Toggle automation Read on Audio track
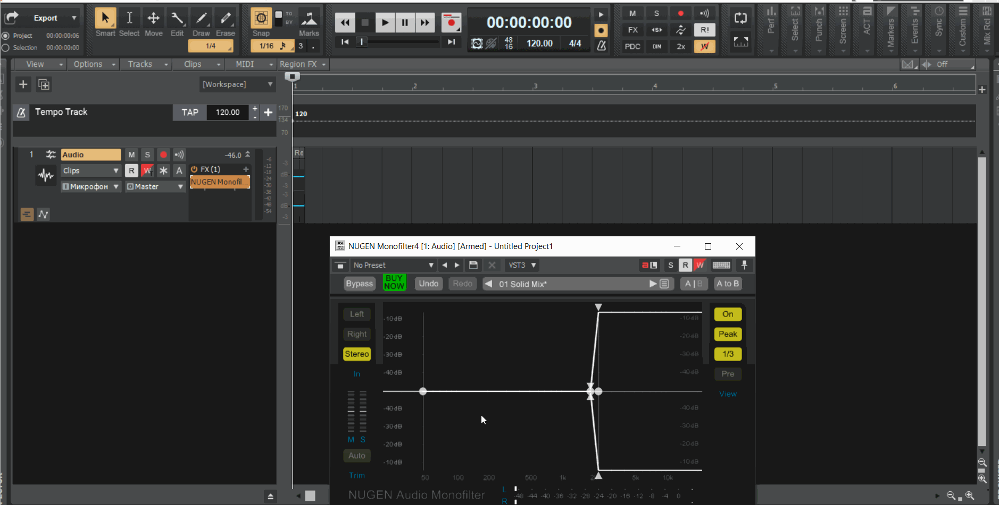 (x=131, y=170)
